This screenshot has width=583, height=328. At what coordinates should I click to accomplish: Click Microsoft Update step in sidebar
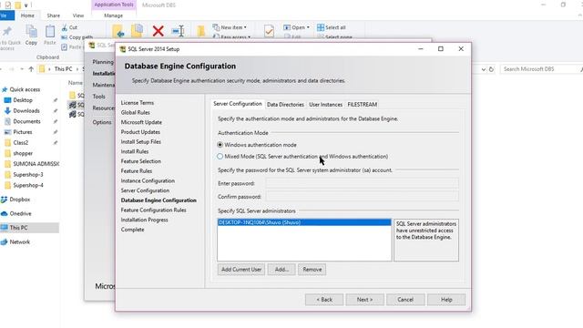coord(141,122)
